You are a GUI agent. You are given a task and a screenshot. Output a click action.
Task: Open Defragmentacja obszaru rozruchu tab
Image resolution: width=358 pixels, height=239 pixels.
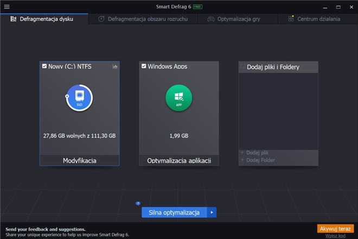[143, 19]
